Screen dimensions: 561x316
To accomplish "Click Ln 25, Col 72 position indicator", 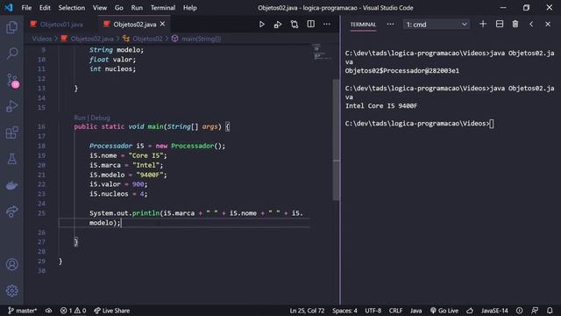I will (x=307, y=311).
